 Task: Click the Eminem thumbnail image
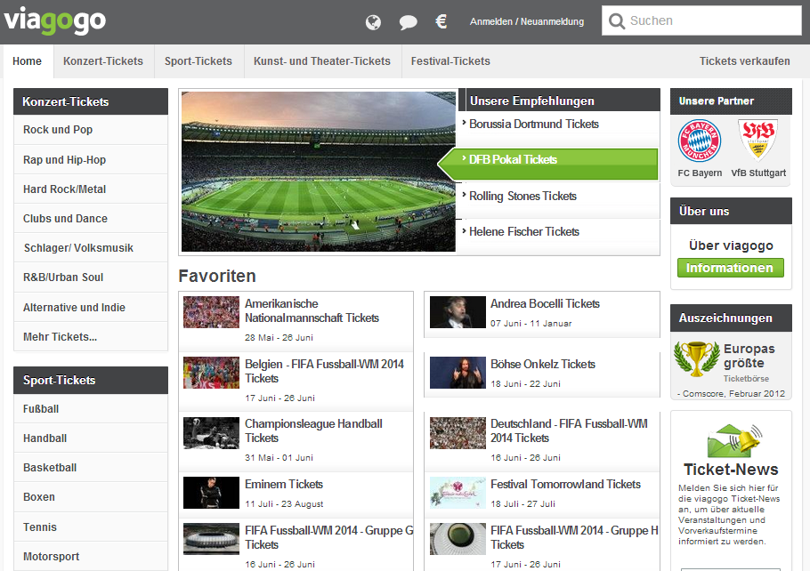(x=211, y=493)
